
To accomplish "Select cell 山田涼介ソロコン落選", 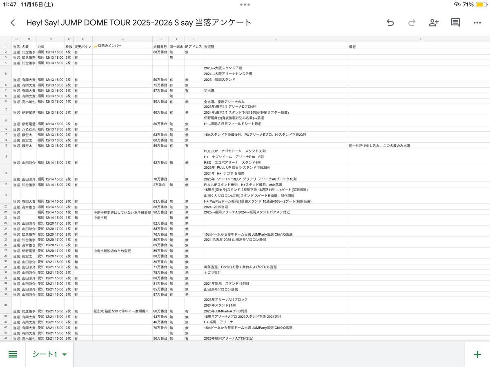I will pos(275,289).
